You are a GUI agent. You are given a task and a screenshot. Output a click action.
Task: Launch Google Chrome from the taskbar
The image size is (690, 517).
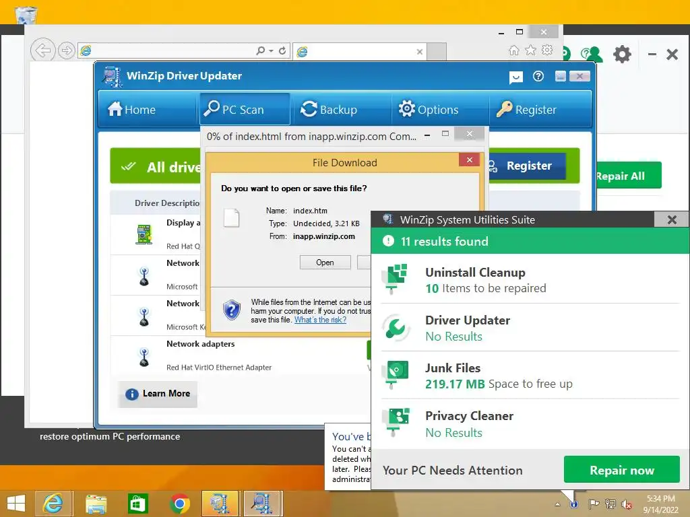179,504
